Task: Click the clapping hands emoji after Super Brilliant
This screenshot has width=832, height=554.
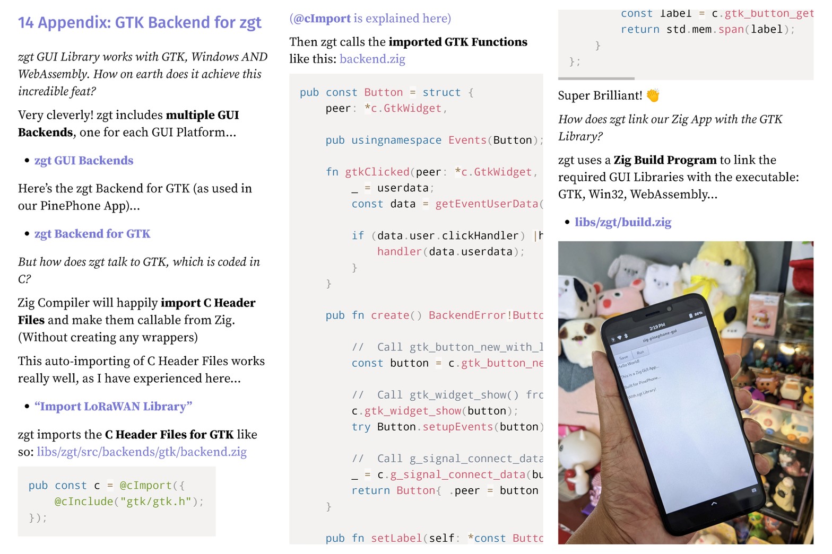Action: 653,95
